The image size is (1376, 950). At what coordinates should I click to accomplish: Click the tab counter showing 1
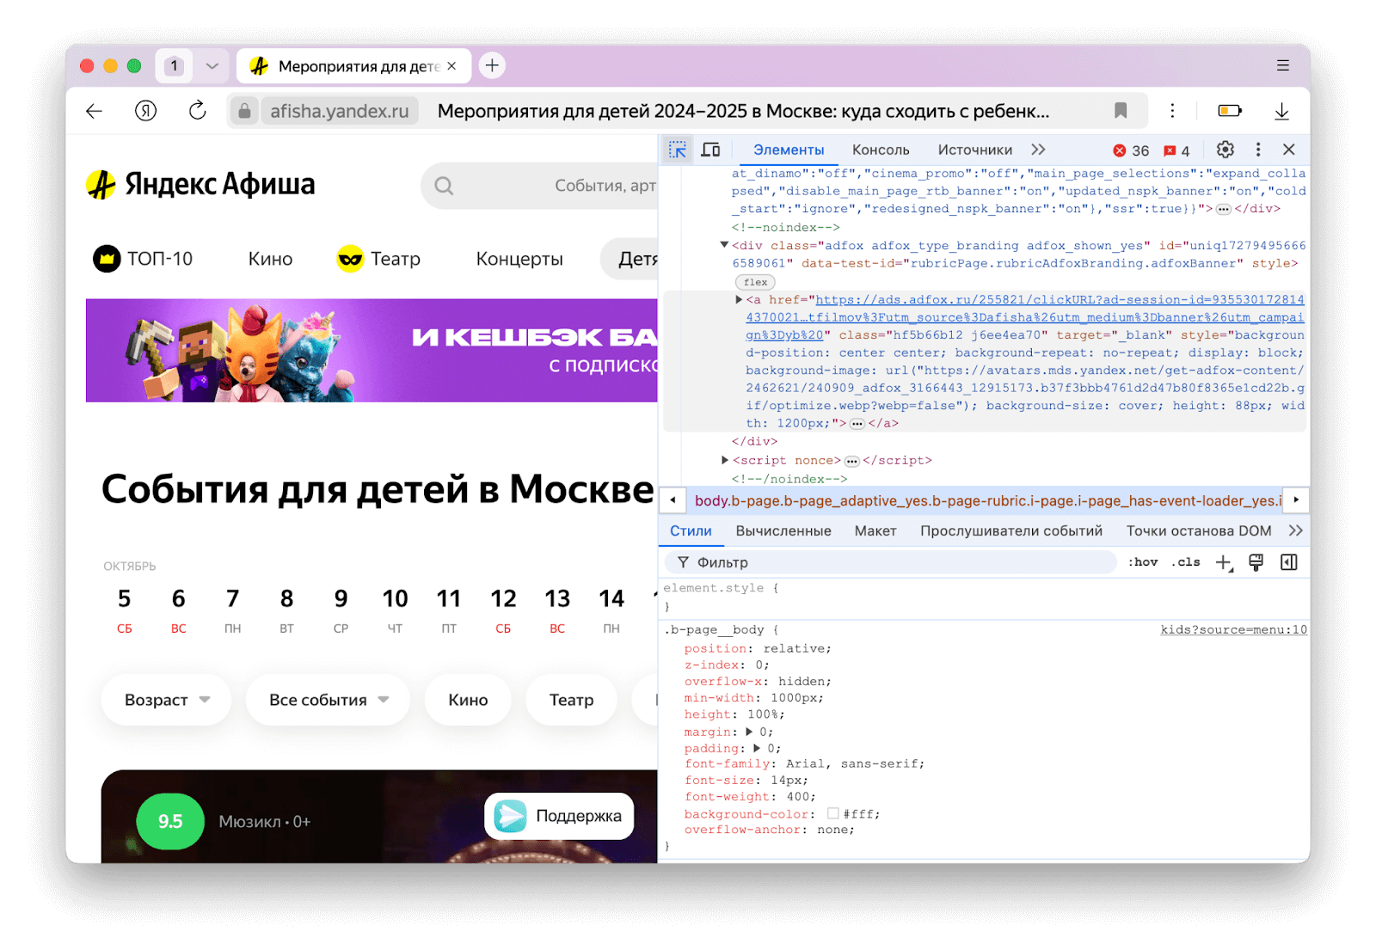click(x=174, y=65)
